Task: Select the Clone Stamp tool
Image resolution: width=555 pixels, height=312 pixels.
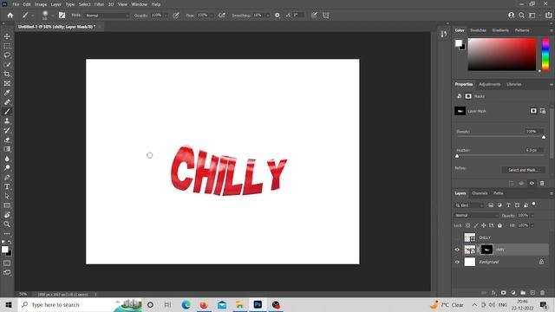Action: tap(7, 121)
